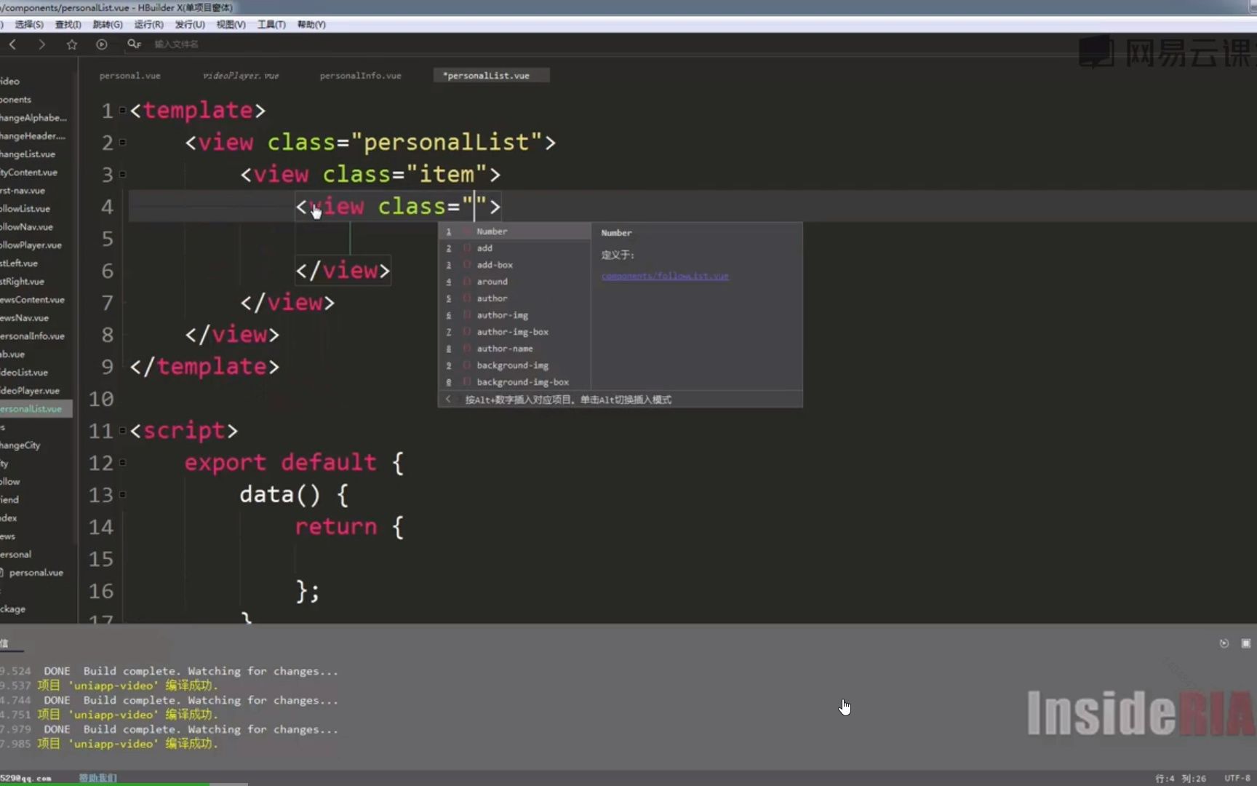Open the 工具(T) menu

click(x=271, y=25)
